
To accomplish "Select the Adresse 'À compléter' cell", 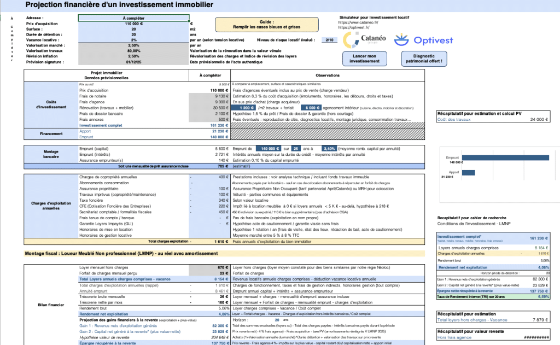I will coord(133,18).
